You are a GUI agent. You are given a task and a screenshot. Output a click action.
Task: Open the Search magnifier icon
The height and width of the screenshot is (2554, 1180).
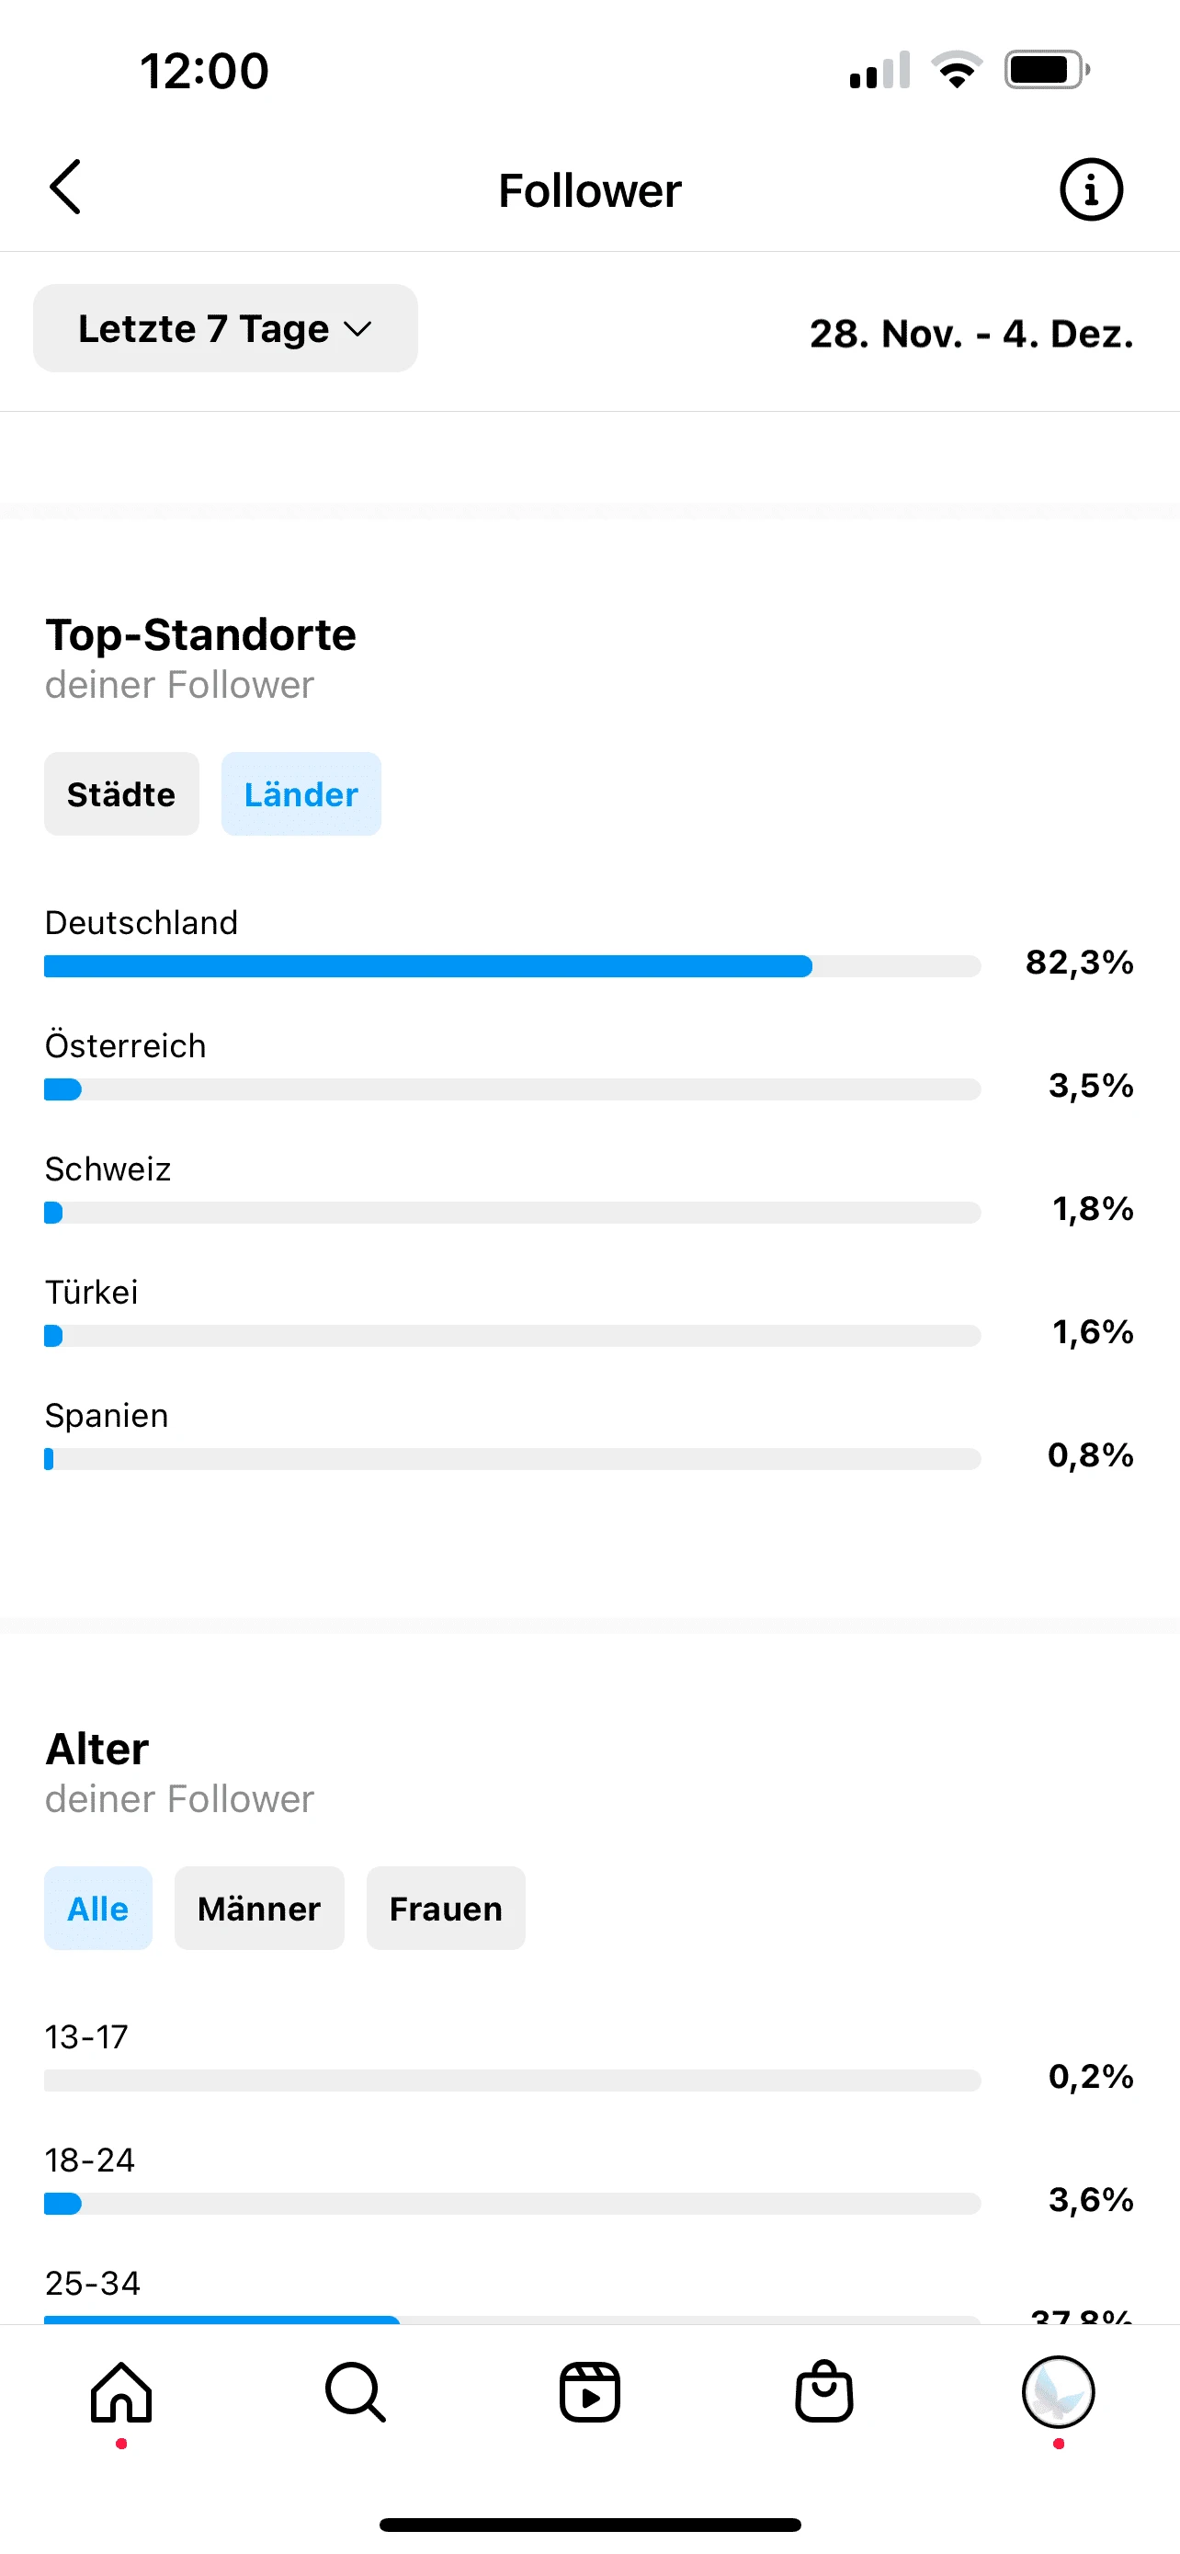click(355, 2391)
